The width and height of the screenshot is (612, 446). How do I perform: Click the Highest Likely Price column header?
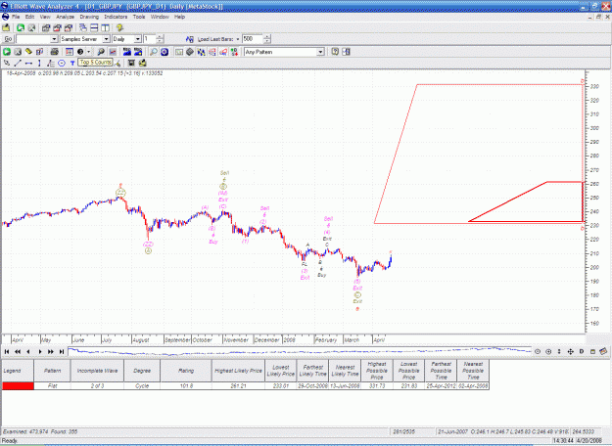pos(238,371)
